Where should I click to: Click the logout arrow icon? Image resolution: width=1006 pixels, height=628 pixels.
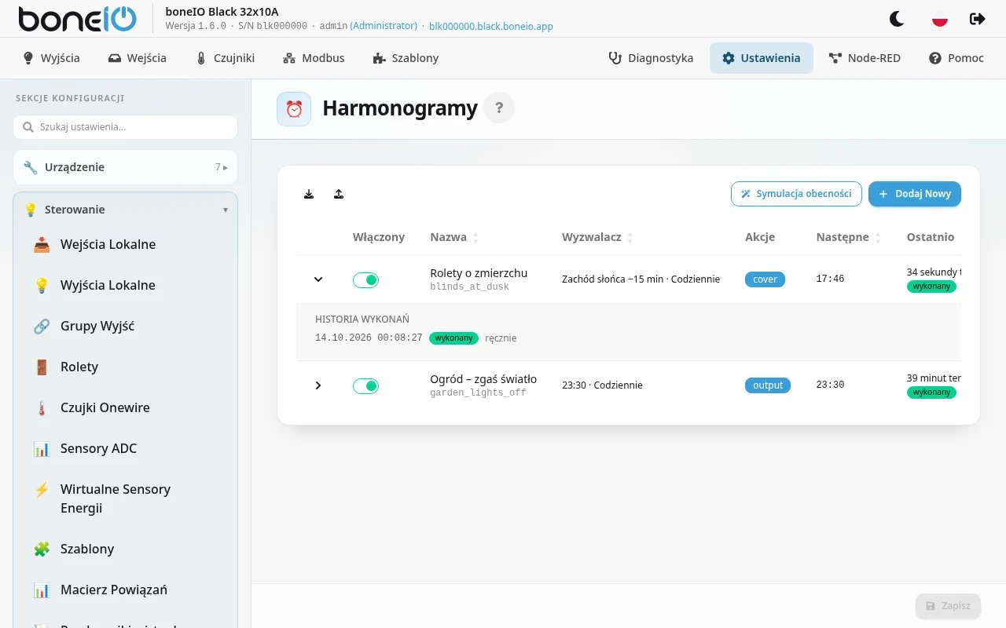click(x=978, y=19)
